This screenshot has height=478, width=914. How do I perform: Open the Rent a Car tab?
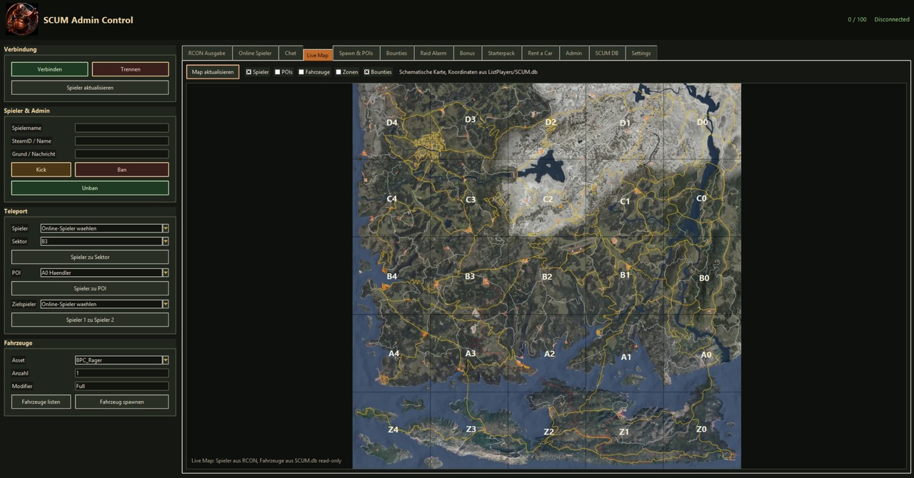[540, 53]
